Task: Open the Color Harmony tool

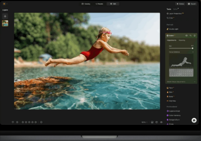Action: click(173, 115)
